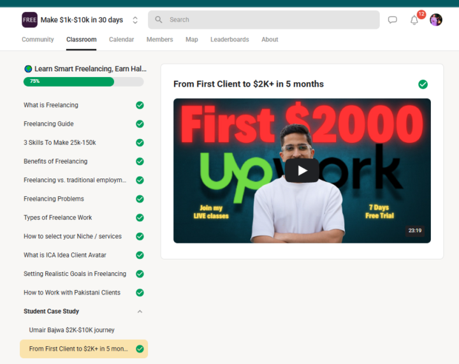
Task: Toggle check for How to Work with Pakistani Clients
Action: tap(140, 293)
